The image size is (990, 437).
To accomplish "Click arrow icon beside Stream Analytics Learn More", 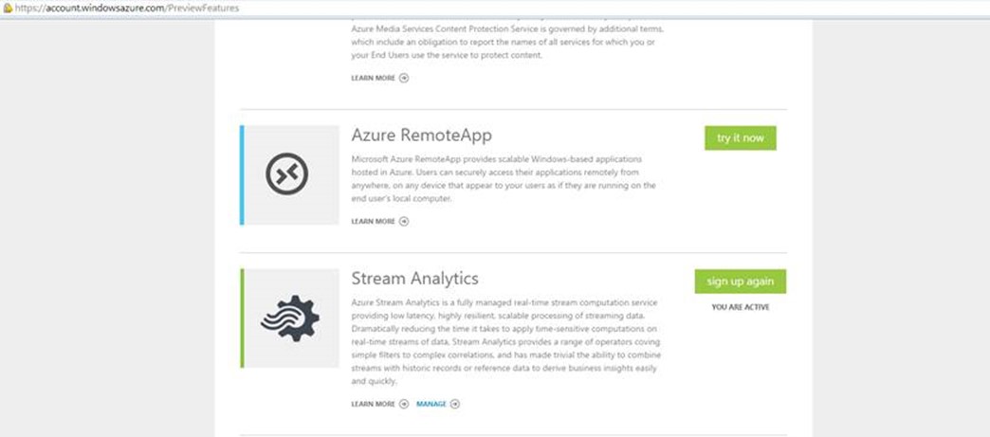I will pos(404,404).
